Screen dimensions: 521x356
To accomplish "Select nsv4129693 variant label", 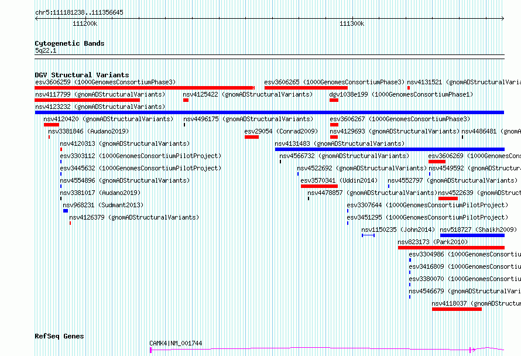I will (x=395, y=131).
